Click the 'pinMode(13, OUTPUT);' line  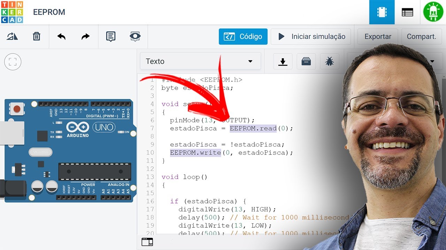click(x=212, y=120)
